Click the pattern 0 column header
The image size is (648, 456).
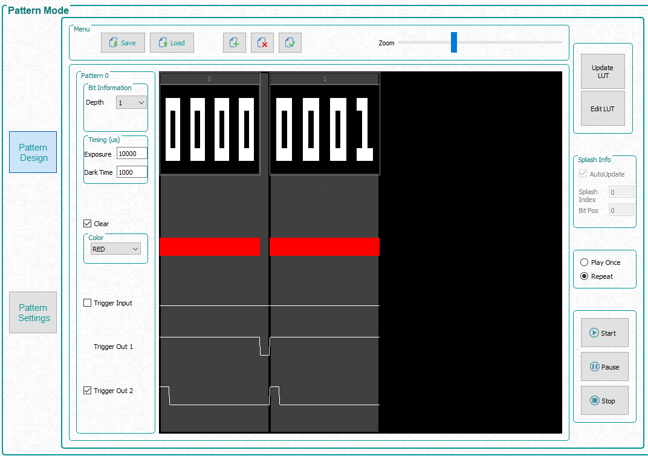pos(210,79)
